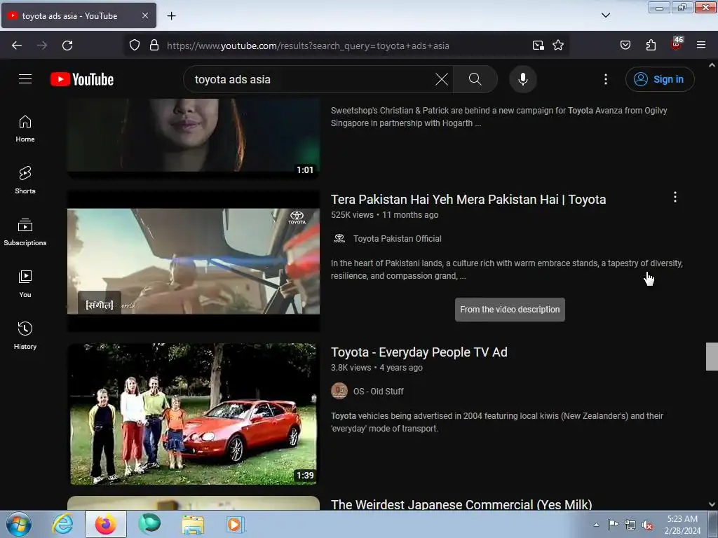The image size is (718, 538).
Task: Bookmark this page with star
Action: click(557, 46)
